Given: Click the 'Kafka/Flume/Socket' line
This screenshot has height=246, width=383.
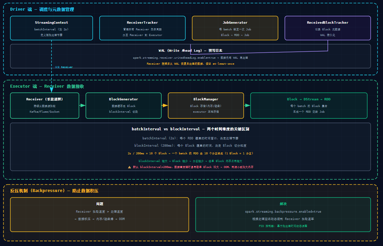Looking at the screenshot, I should pyautogui.click(x=44, y=112).
